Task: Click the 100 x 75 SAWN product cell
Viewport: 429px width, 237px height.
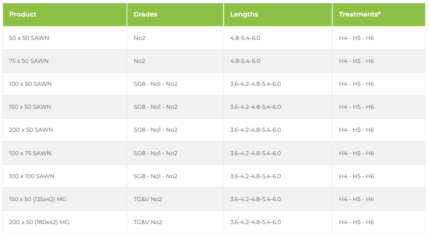Action: point(30,153)
